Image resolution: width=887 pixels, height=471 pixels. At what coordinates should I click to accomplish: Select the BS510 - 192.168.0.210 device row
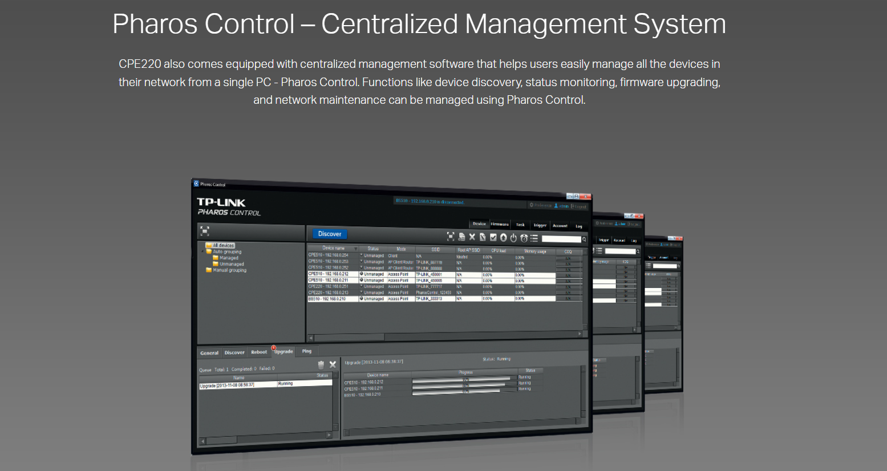tap(332, 299)
